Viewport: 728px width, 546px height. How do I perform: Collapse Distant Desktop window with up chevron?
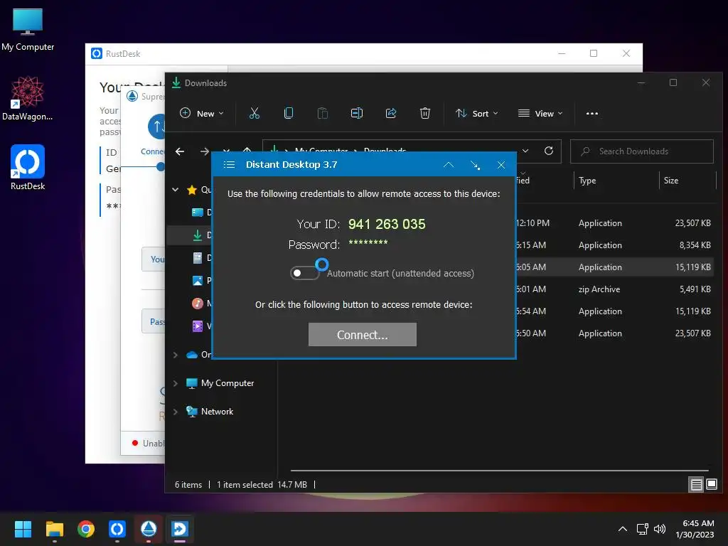click(449, 165)
